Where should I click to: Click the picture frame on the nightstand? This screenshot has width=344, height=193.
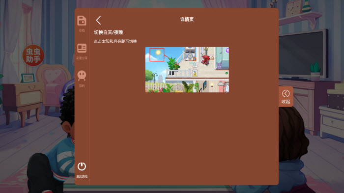[28, 78]
